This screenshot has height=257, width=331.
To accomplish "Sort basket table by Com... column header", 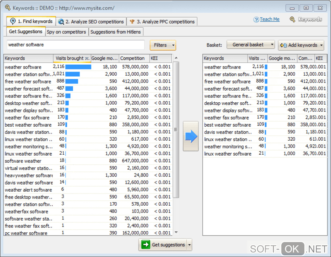I will pyautogui.click(x=306, y=58).
